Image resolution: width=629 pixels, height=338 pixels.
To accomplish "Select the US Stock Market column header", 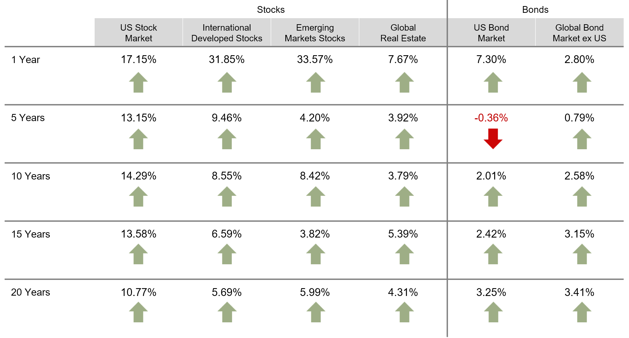I will 138,33.
